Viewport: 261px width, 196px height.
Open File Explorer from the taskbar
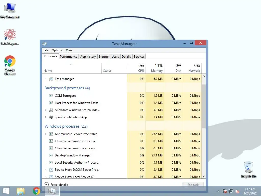click(21, 191)
